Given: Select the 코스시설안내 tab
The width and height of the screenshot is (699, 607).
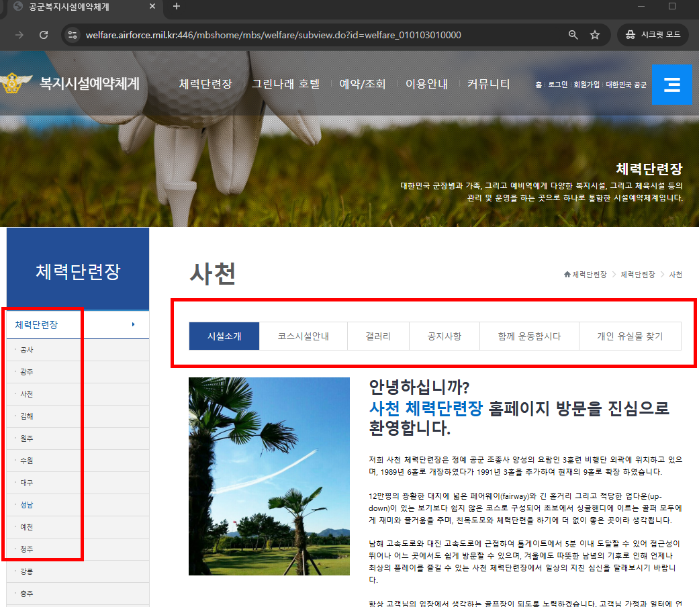Looking at the screenshot, I should (x=303, y=335).
